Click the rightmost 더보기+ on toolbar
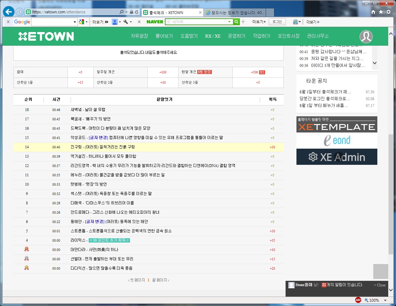Image resolution: width=396 pixels, height=306 pixels. point(313,22)
